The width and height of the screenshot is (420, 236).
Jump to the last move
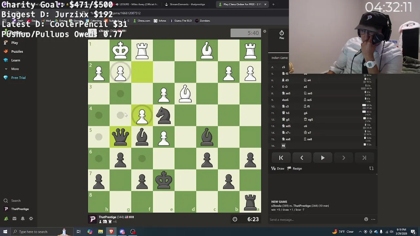click(x=364, y=158)
